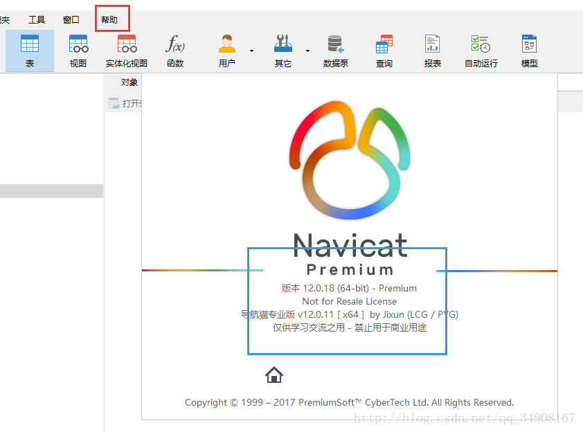This screenshot has width=583, height=432.
Task: Expand the 其它 dropdown arrow
Action: [x=308, y=51]
